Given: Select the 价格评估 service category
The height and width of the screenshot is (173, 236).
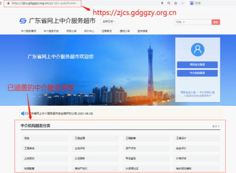Looking at the screenshot, I should (x=196, y=159).
